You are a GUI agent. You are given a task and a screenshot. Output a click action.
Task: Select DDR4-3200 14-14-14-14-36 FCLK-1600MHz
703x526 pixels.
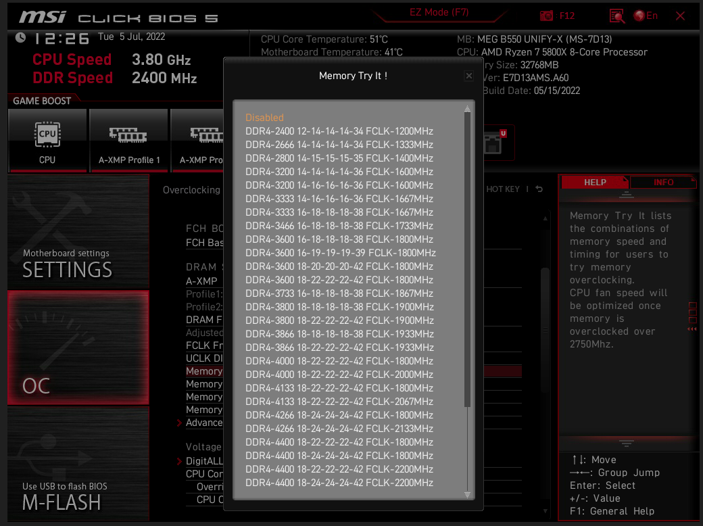click(x=339, y=171)
